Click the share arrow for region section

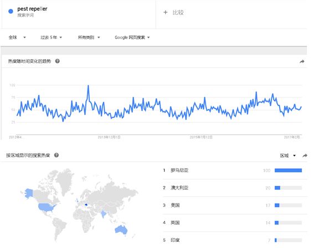(x=305, y=155)
